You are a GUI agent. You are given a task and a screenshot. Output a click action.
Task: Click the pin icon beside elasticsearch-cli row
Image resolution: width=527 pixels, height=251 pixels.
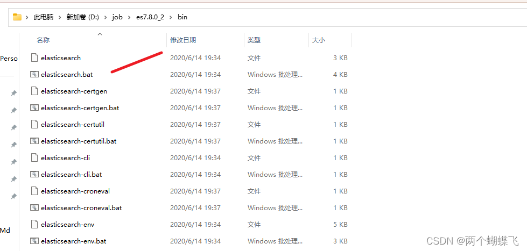click(x=13, y=162)
